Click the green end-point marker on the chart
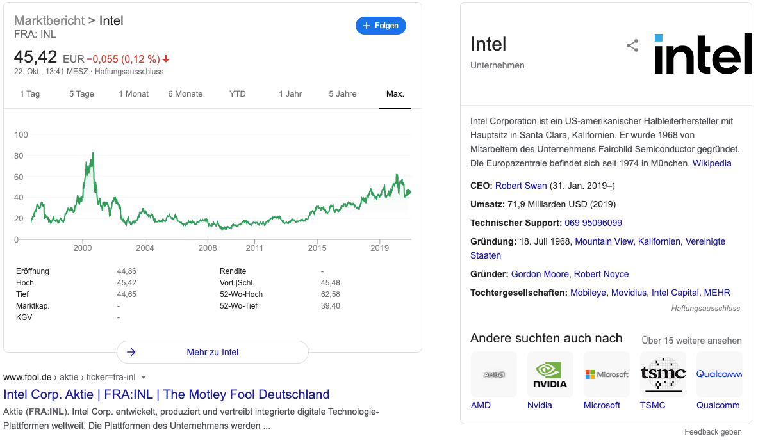This screenshot has height=441, width=758. (x=409, y=192)
